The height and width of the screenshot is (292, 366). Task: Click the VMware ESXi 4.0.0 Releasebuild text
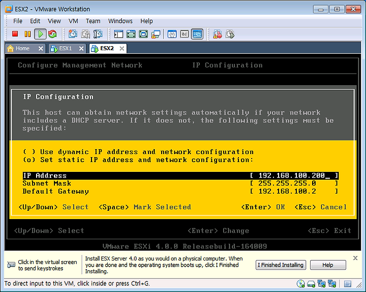185,246
